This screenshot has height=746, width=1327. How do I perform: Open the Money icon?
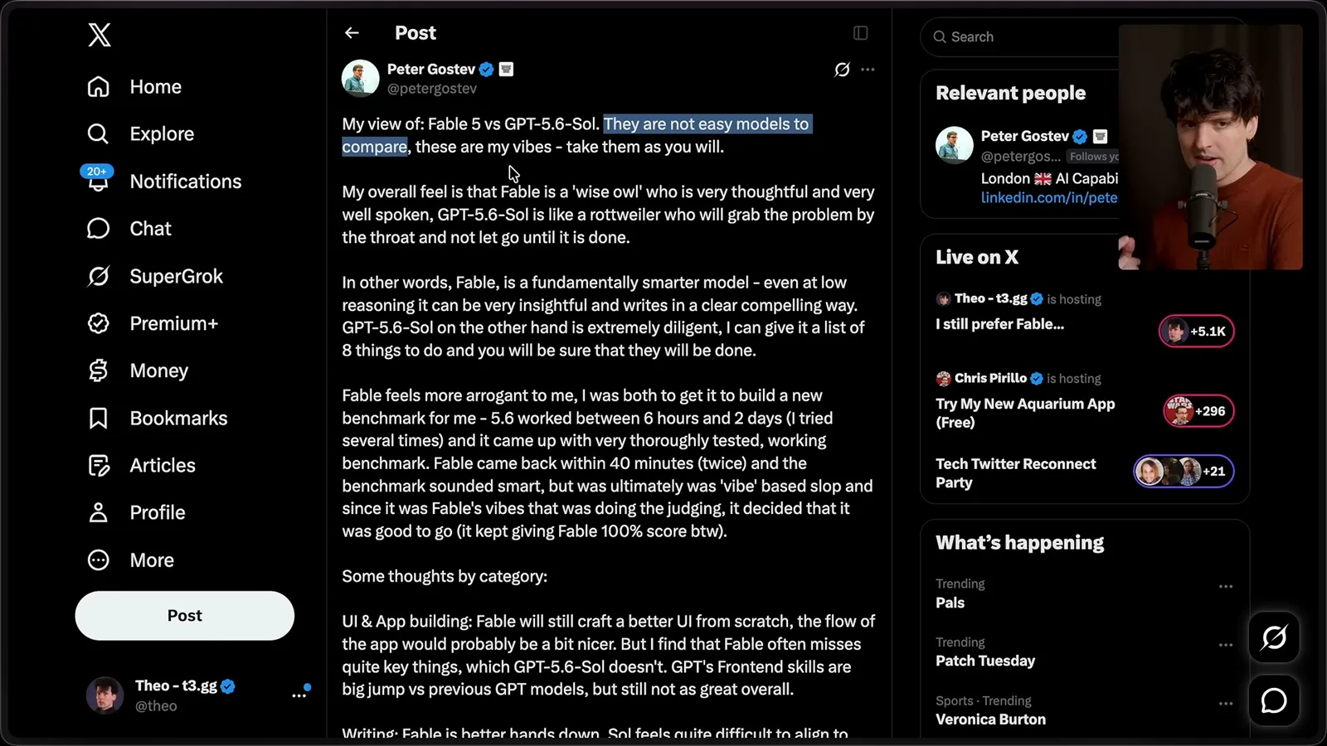point(99,371)
